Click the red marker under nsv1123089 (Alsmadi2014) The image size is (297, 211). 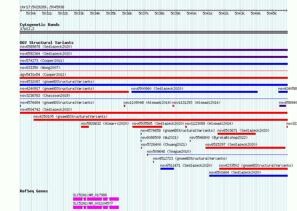186,127
